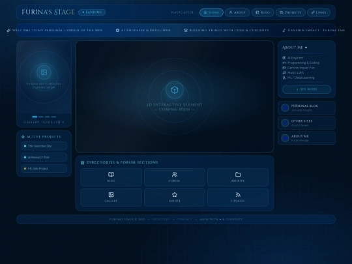
Task: Click the See More button in About Me
Action: pos(306,89)
